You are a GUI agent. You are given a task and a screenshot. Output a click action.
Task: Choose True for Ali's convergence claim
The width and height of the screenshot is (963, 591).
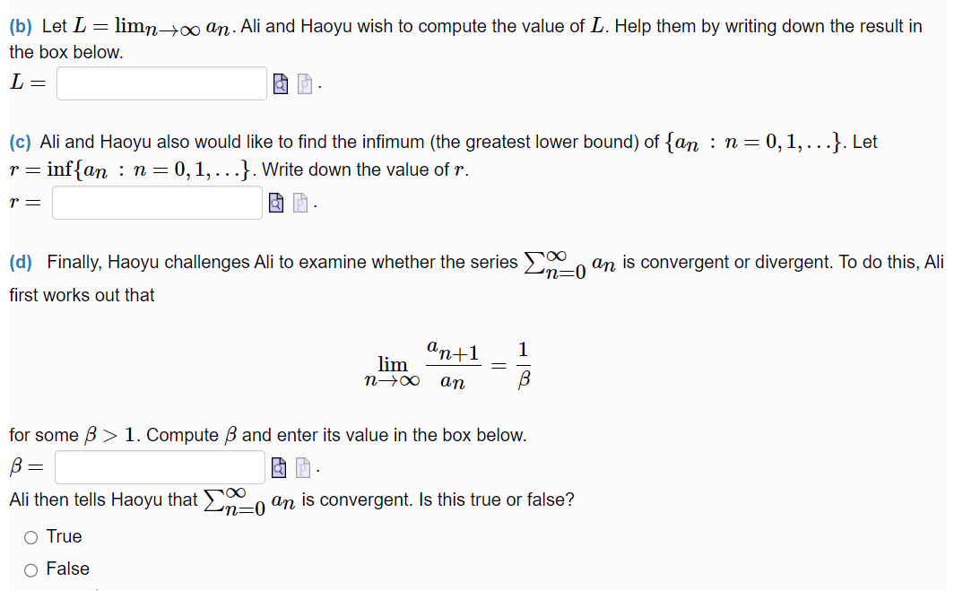(30, 536)
